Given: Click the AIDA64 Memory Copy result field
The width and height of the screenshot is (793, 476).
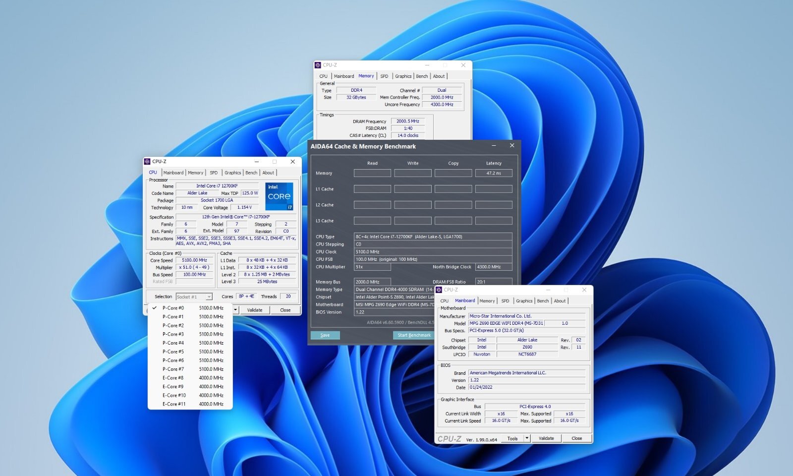Looking at the screenshot, I should point(453,173).
